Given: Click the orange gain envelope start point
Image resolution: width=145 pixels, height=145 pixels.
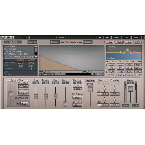Looking at the screenshot, I should (39, 53).
